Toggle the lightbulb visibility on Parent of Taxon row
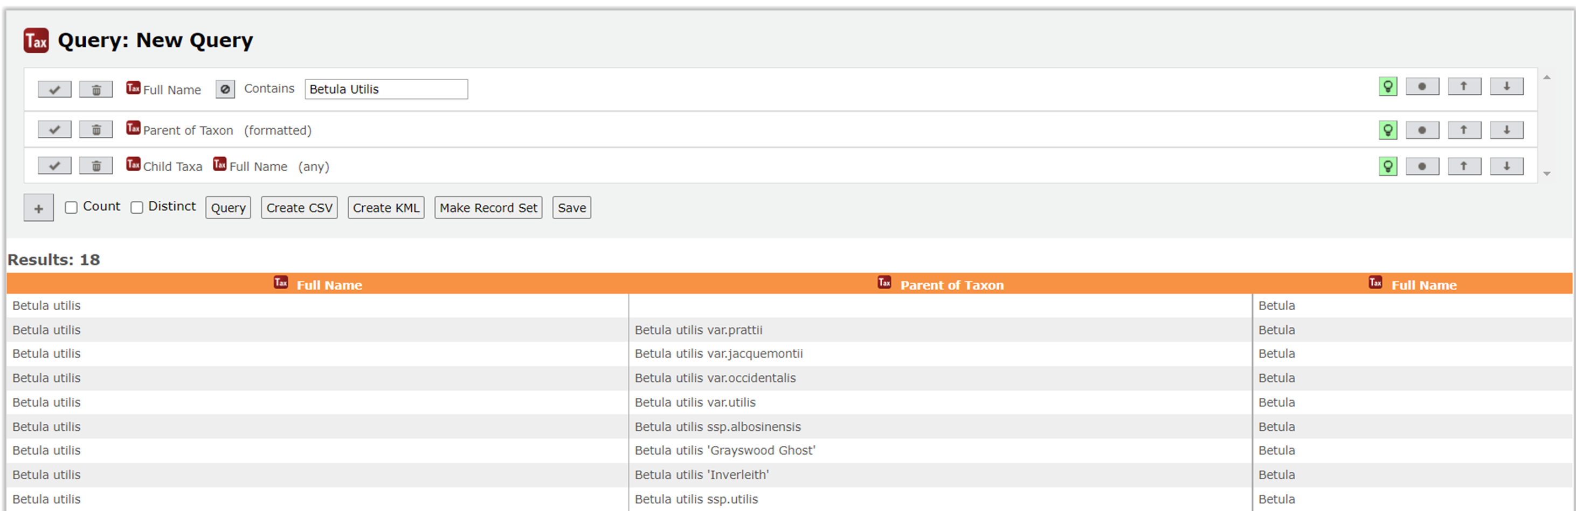 tap(1387, 130)
